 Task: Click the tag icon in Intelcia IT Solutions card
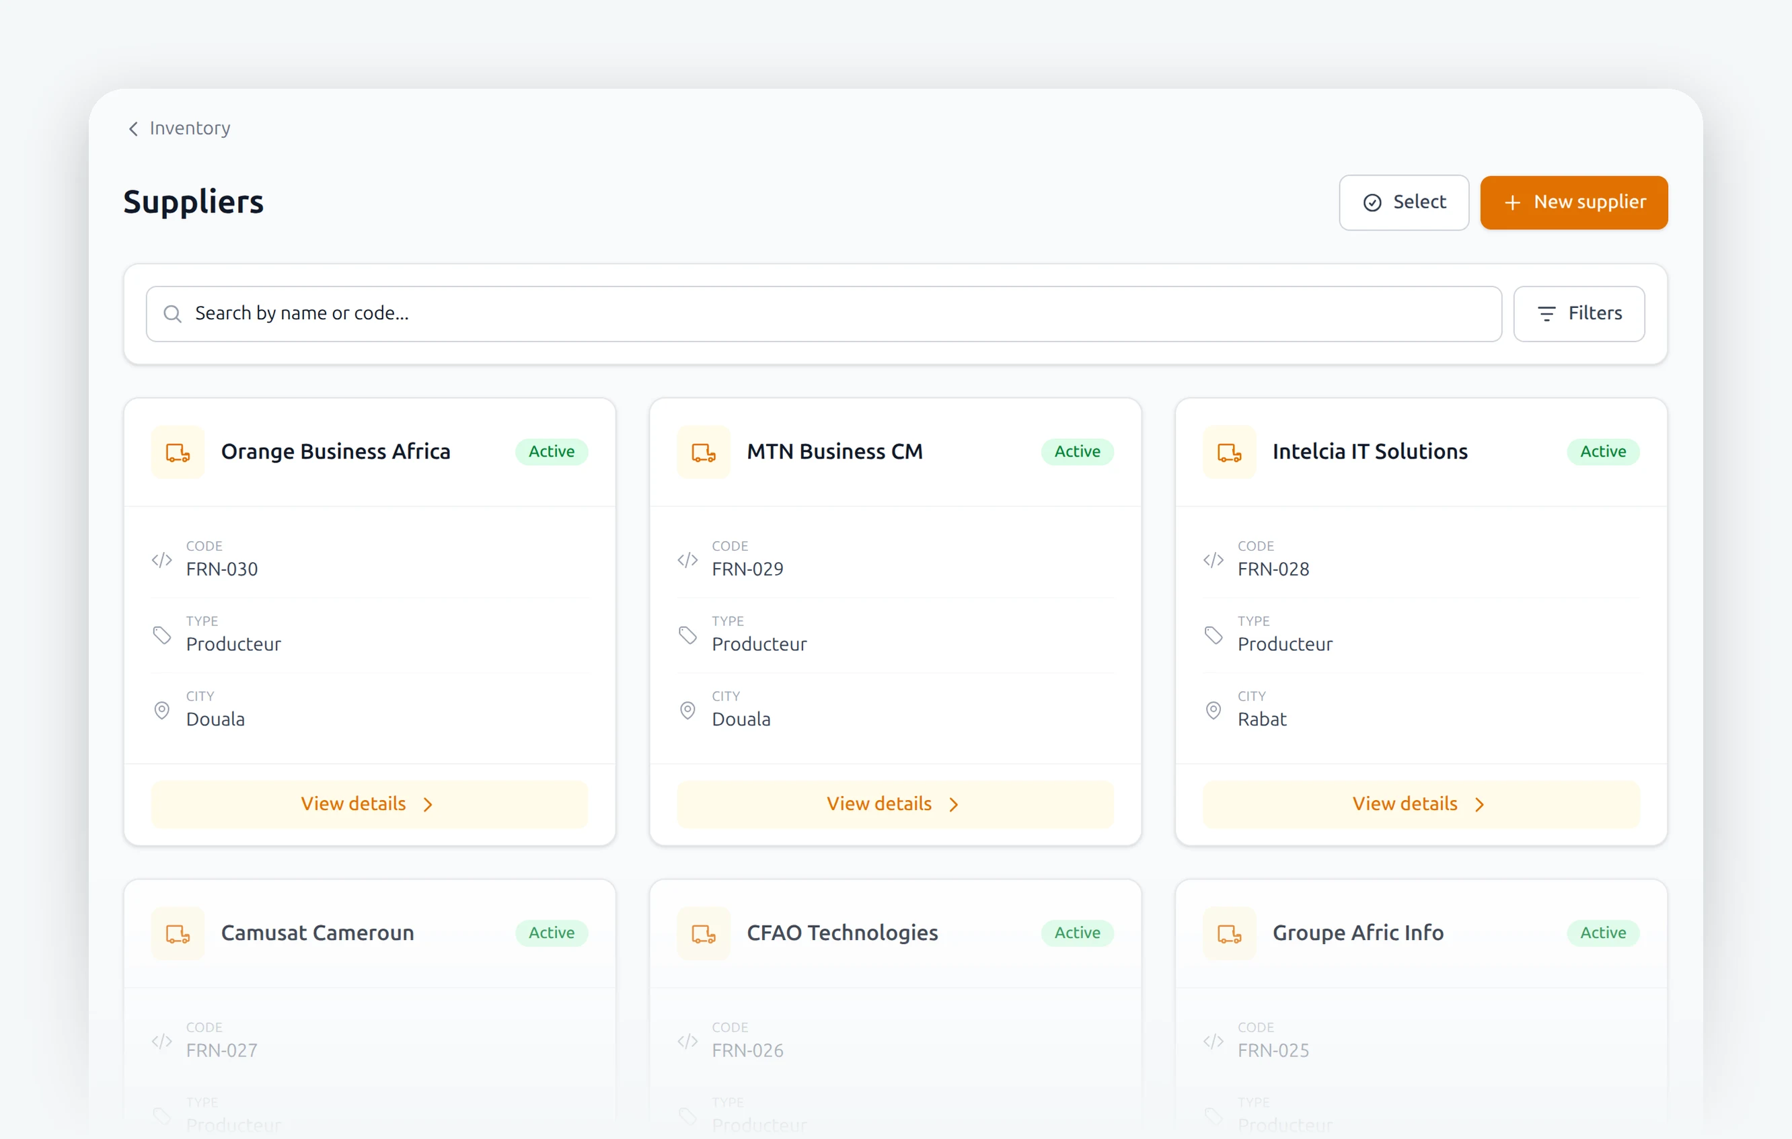pyautogui.click(x=1214, y=635)
